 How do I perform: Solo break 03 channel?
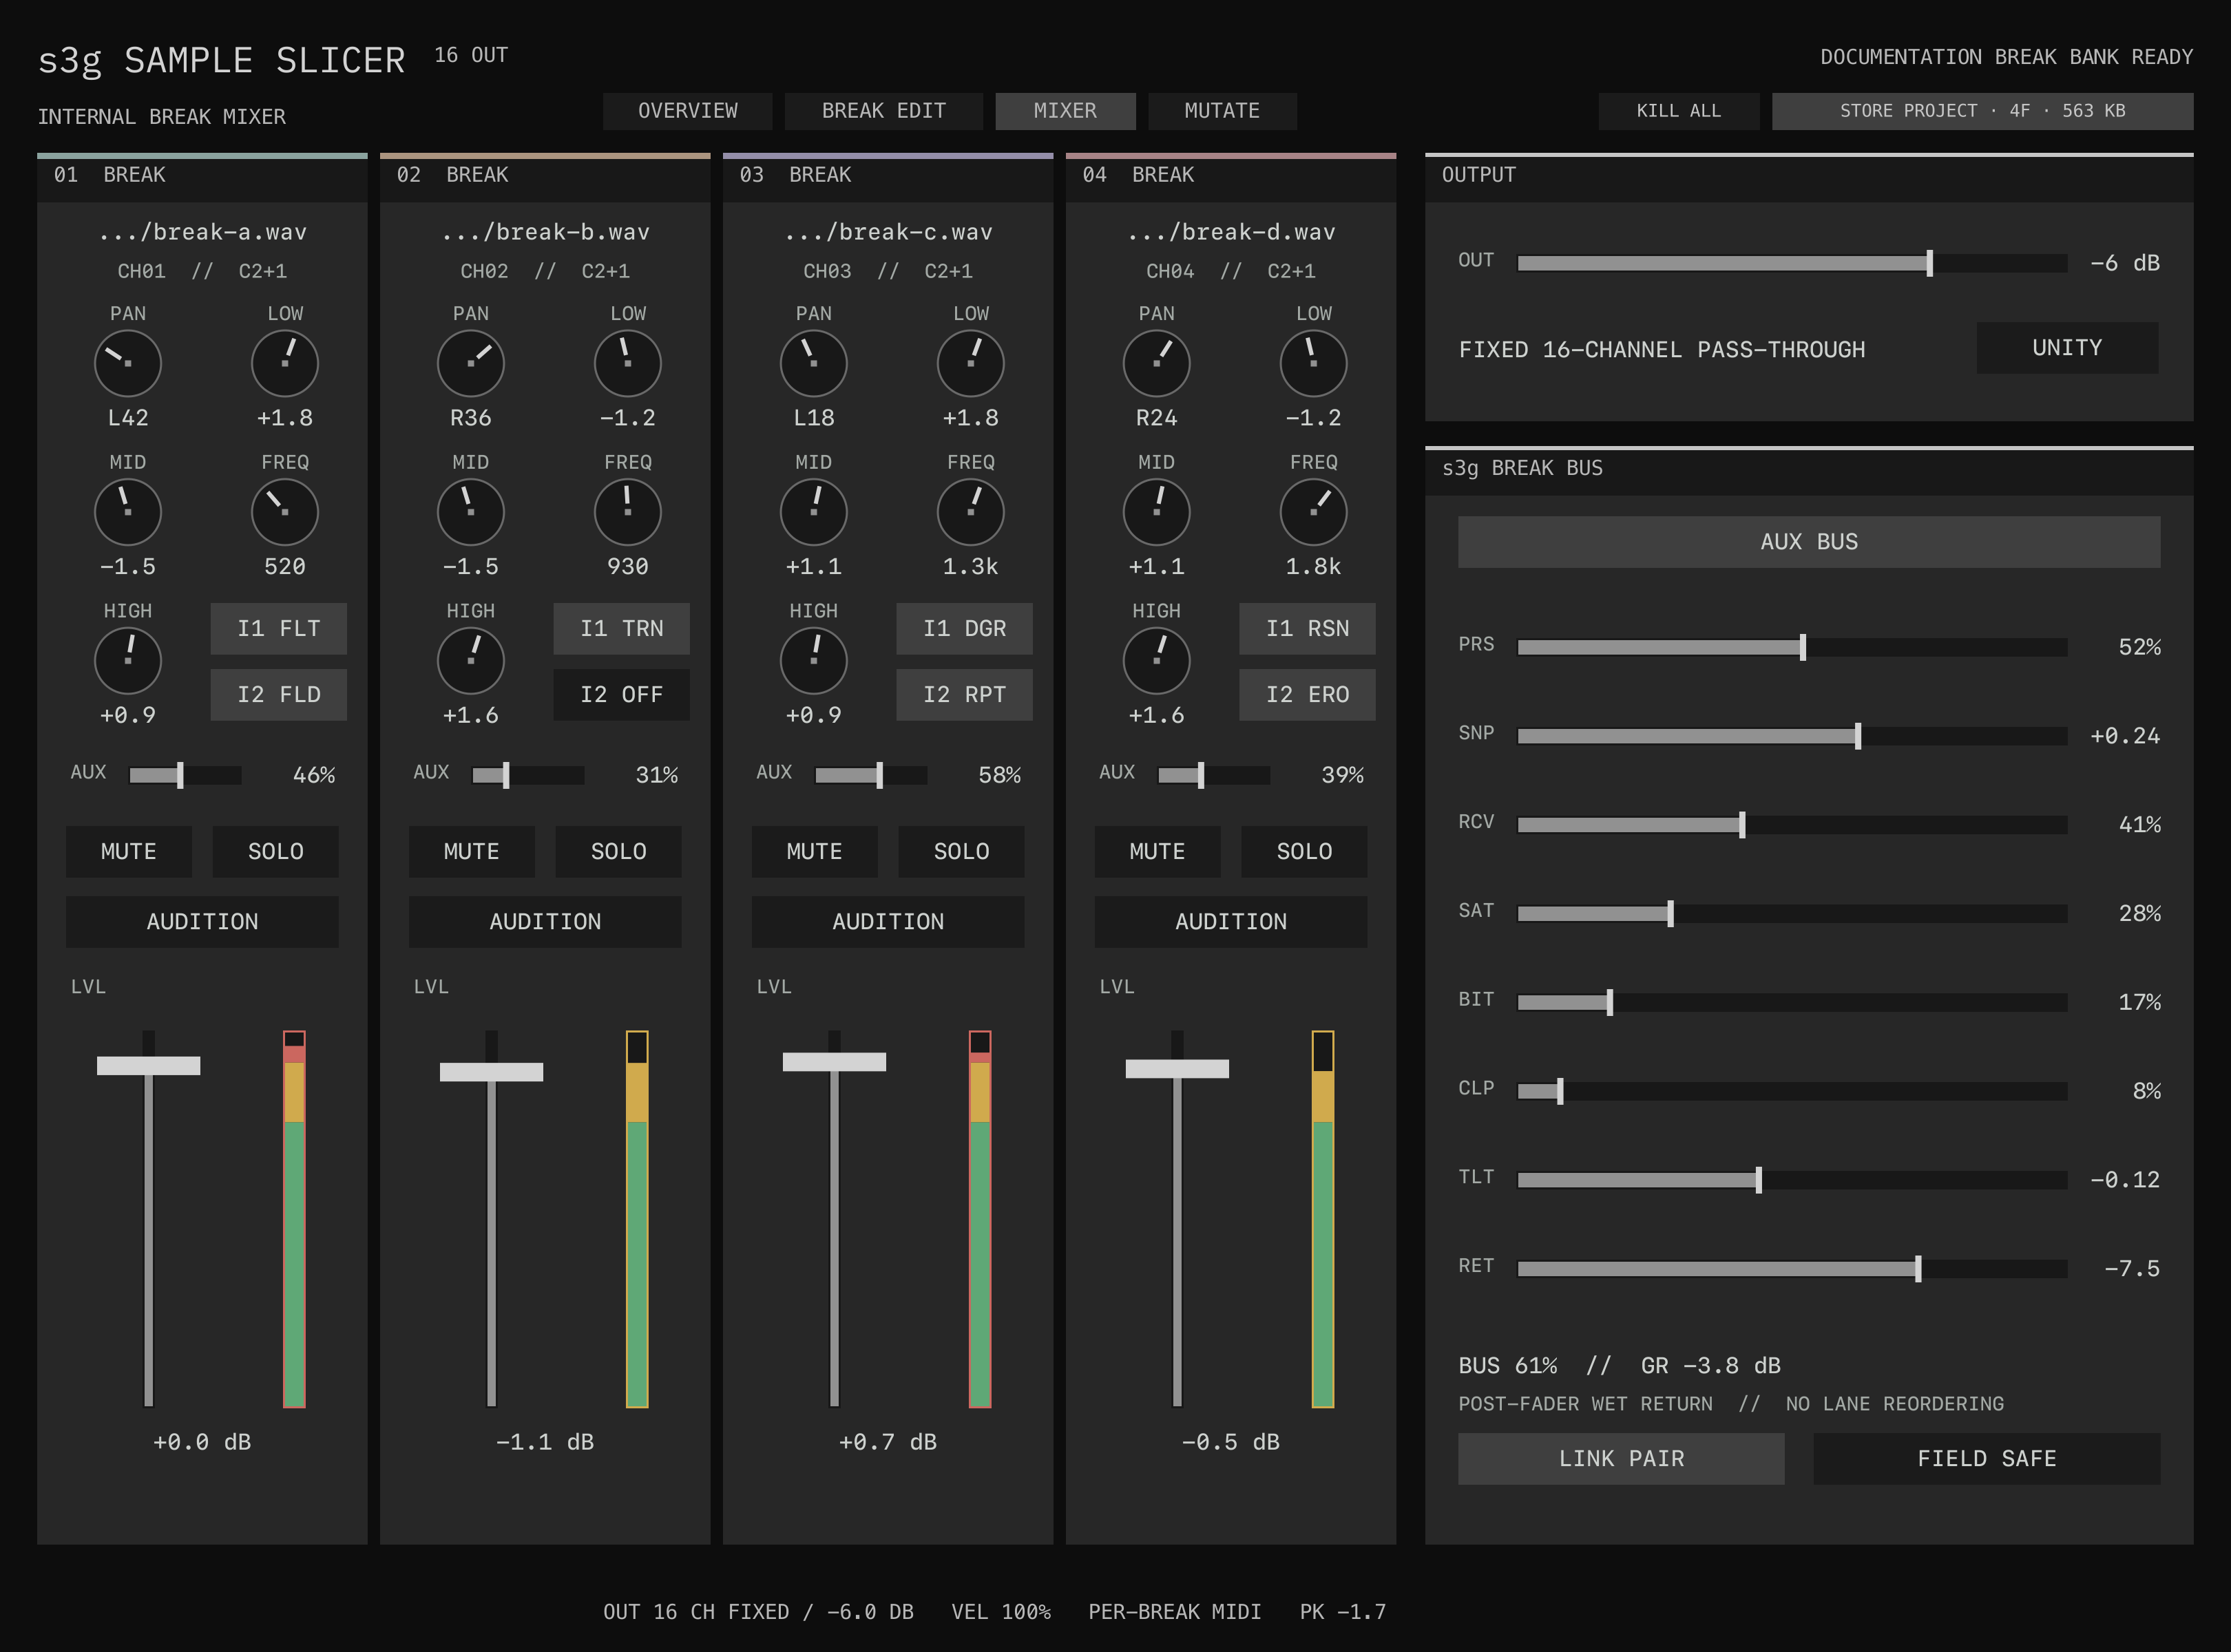[x=961, y=852]
